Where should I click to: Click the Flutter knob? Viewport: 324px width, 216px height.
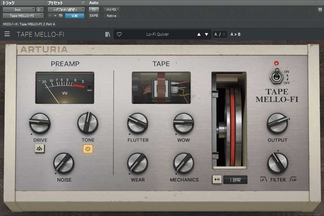point(138,123)
